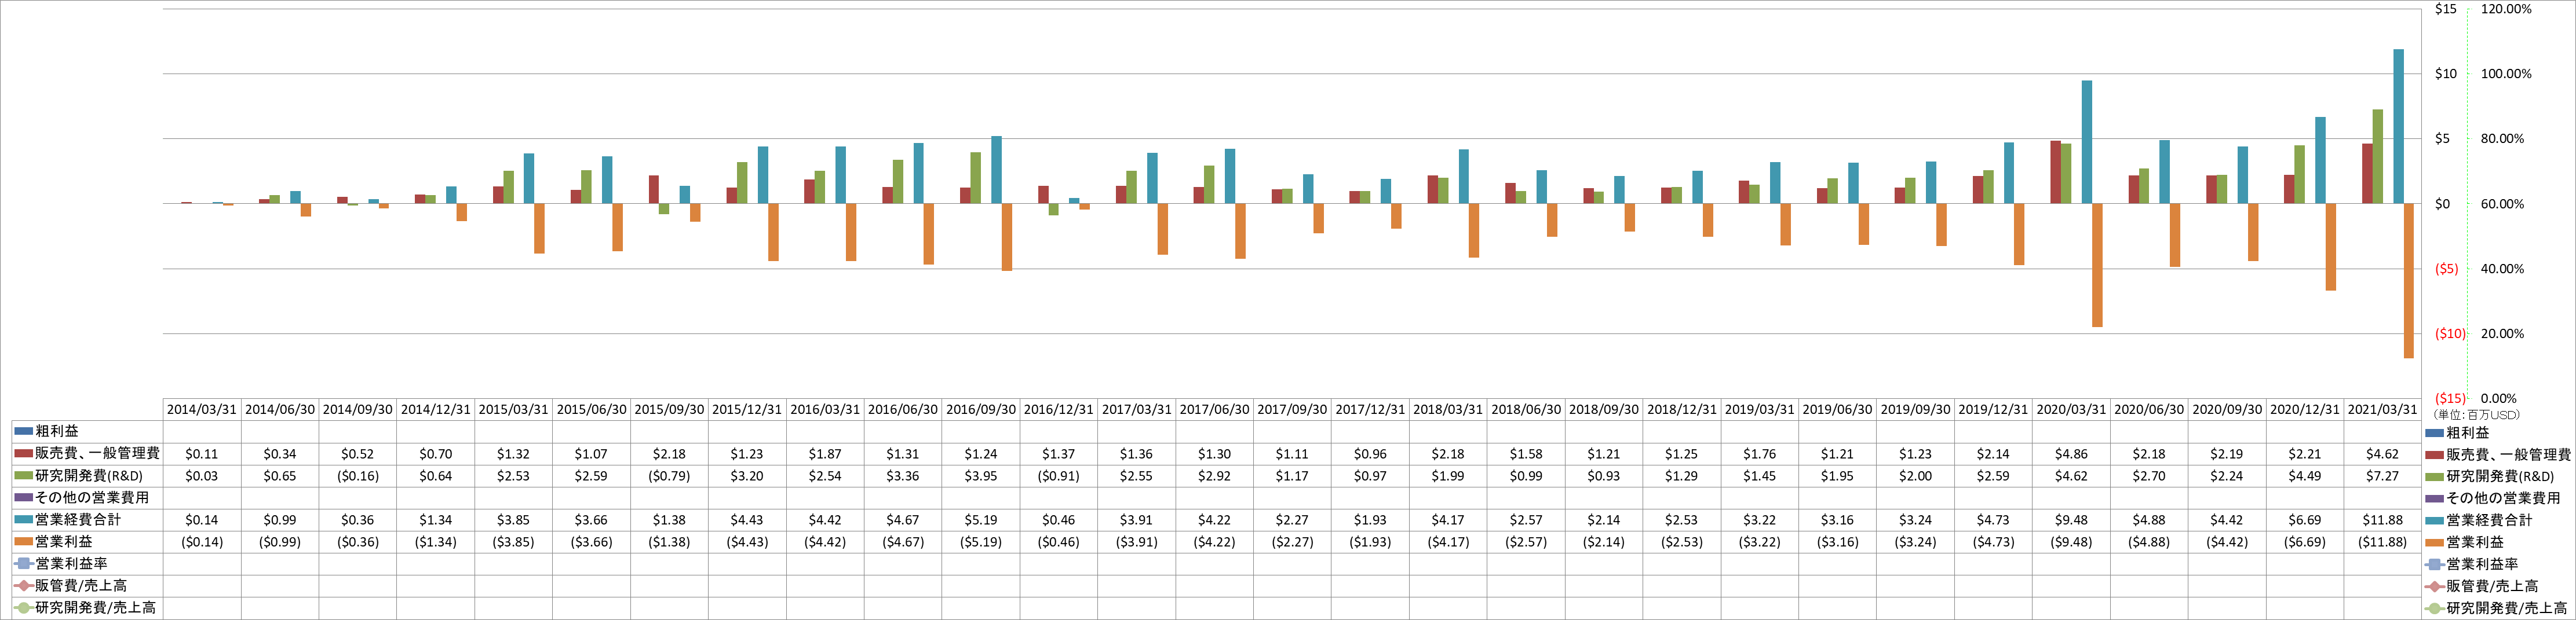
Task: Click the 2020/12/31 column header
Action: click(x=2305, y=409)
